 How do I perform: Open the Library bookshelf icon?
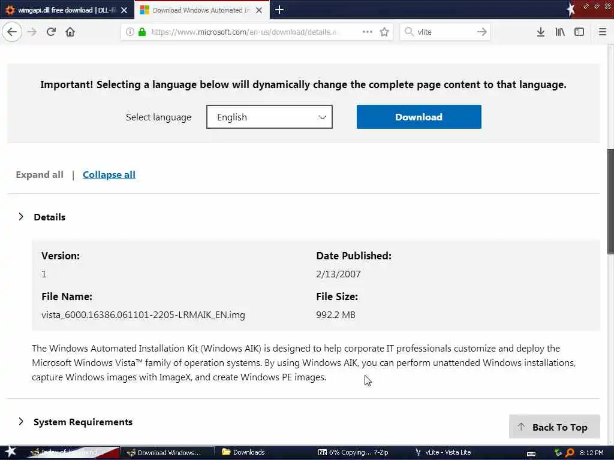(560, 32)
